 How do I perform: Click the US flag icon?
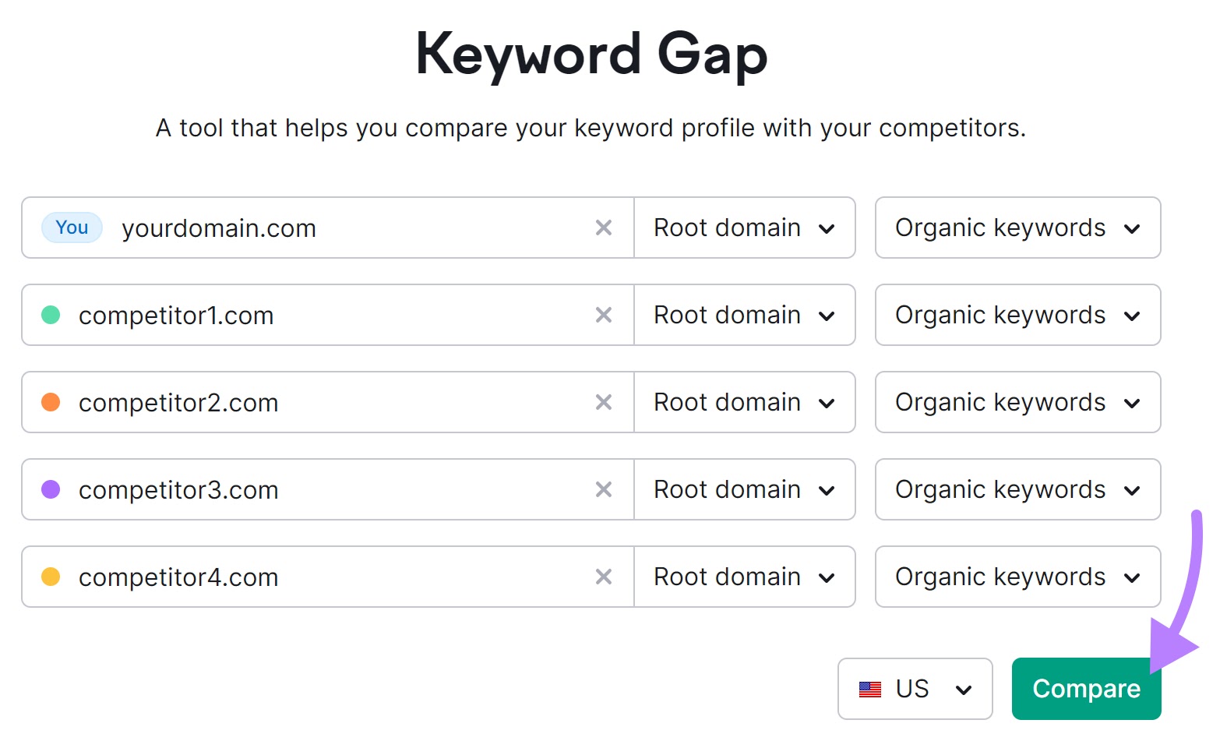(871, 689)
